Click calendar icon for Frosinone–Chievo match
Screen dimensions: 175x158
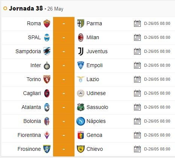pyautogui.click(x=137, y=149)
